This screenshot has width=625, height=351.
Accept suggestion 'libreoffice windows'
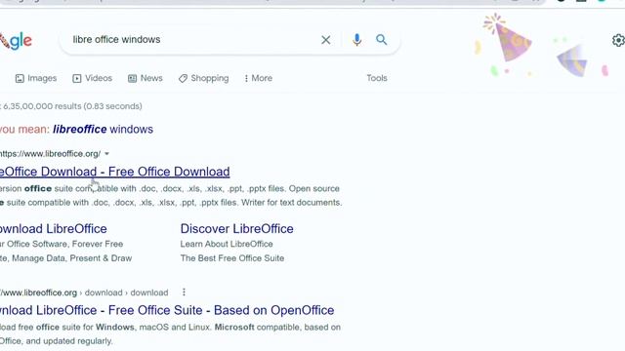[103, 130]
